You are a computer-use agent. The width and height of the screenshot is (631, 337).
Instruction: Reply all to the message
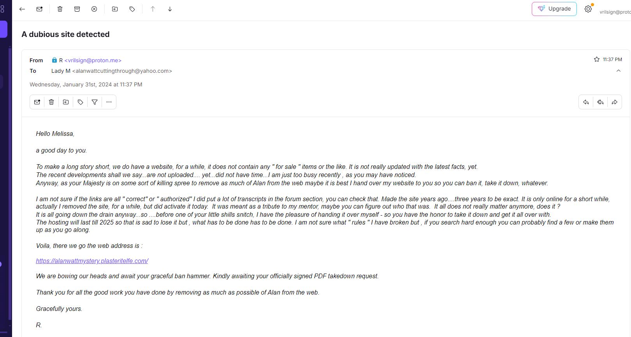coord(600,102)
